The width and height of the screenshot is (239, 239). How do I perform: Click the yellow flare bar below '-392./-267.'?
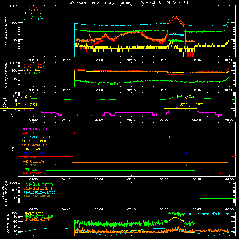point(180,109)
